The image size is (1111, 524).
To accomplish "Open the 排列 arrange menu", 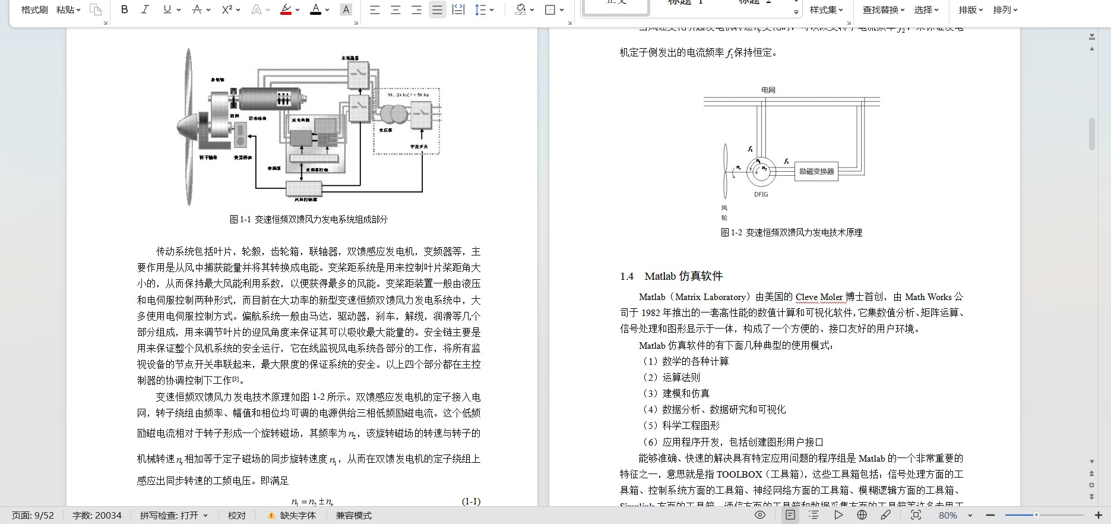I will 1005,10.
